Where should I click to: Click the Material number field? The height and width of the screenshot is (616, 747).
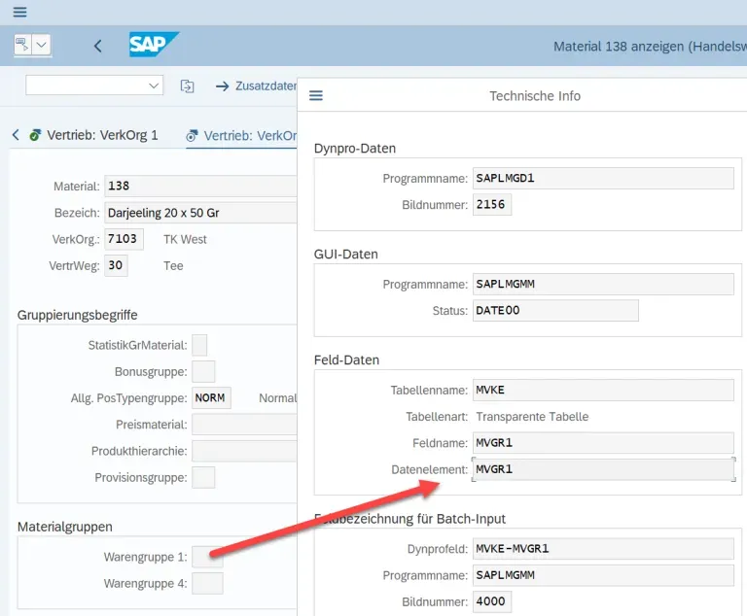199,186
